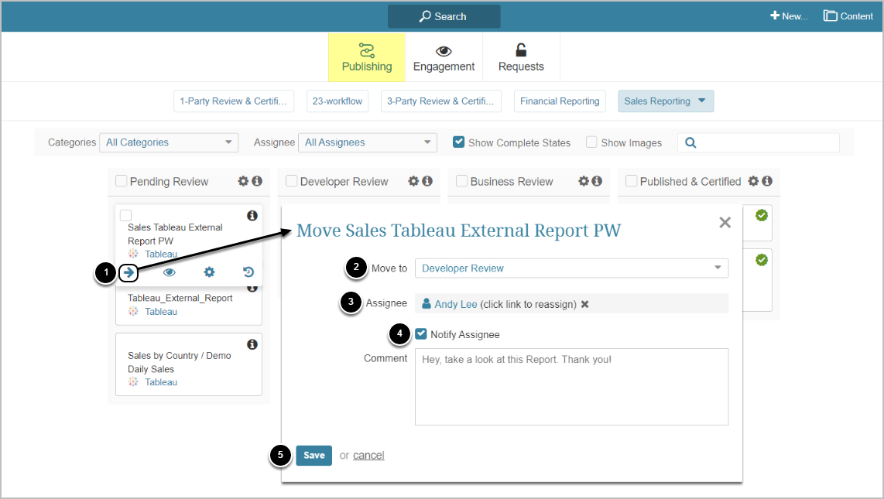Close the Move dialog with X

[725, 223]
